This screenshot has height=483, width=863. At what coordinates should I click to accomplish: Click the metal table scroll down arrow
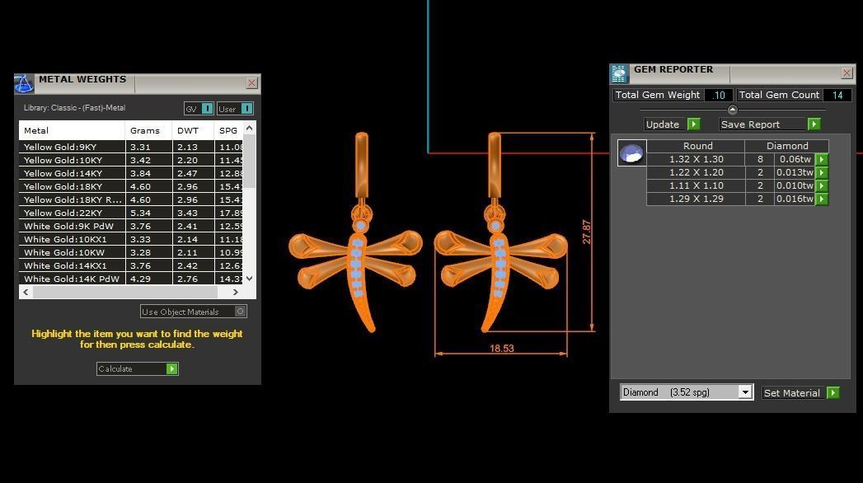pos(249,279)
